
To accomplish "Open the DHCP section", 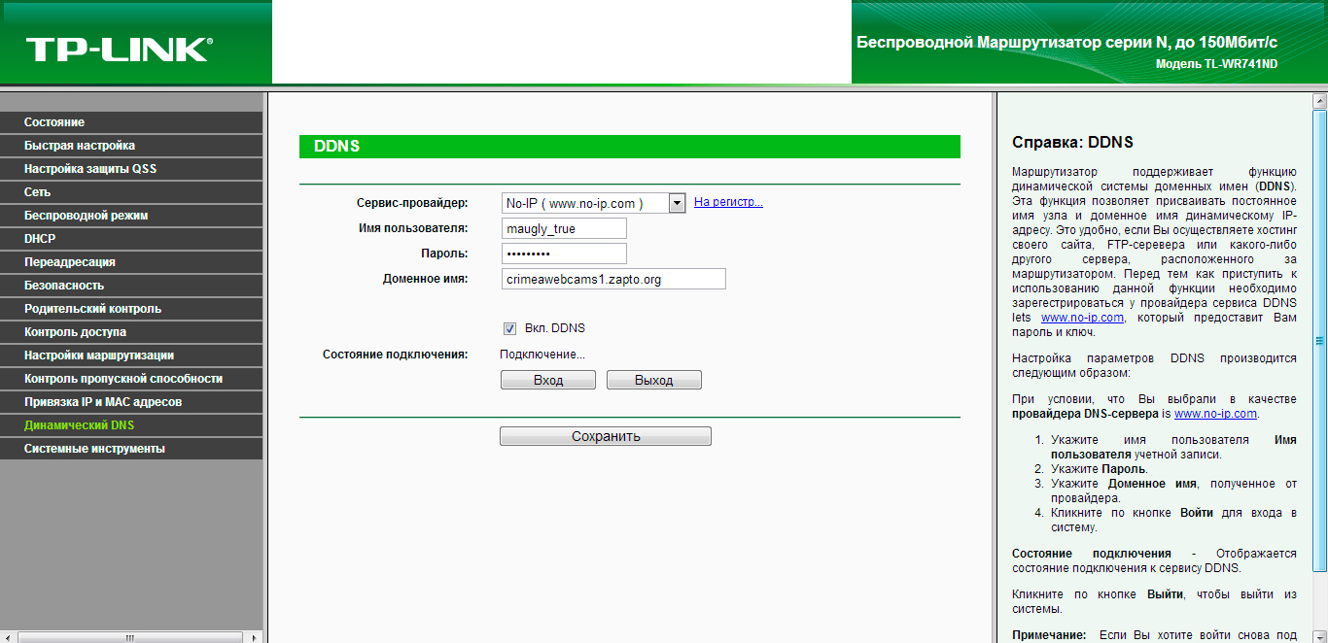I will [x=131, y=239].
